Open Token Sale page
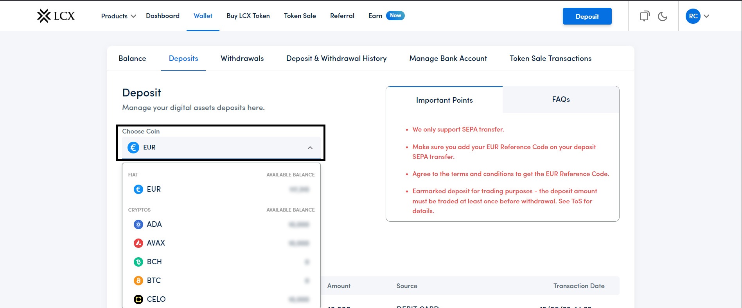 coord(300,16)
